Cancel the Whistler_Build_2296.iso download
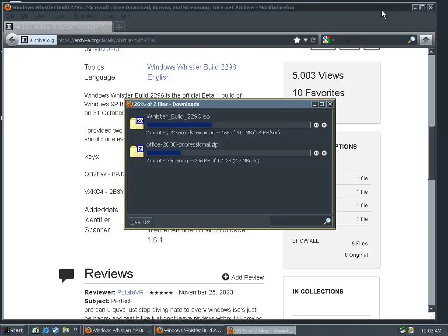The height and width of the screenshot is (336, 448). (x=324, y=125)
